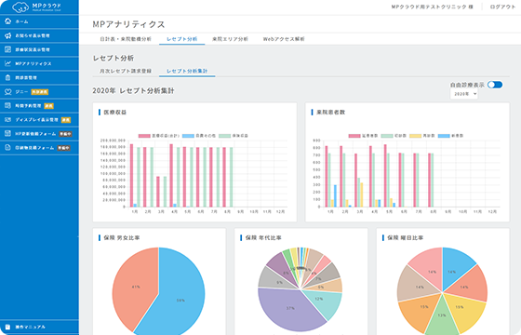This screenshot has width=521, height=335.
Task: Switch to the Webアクセス解析 tab
Action: pos(284,39)
